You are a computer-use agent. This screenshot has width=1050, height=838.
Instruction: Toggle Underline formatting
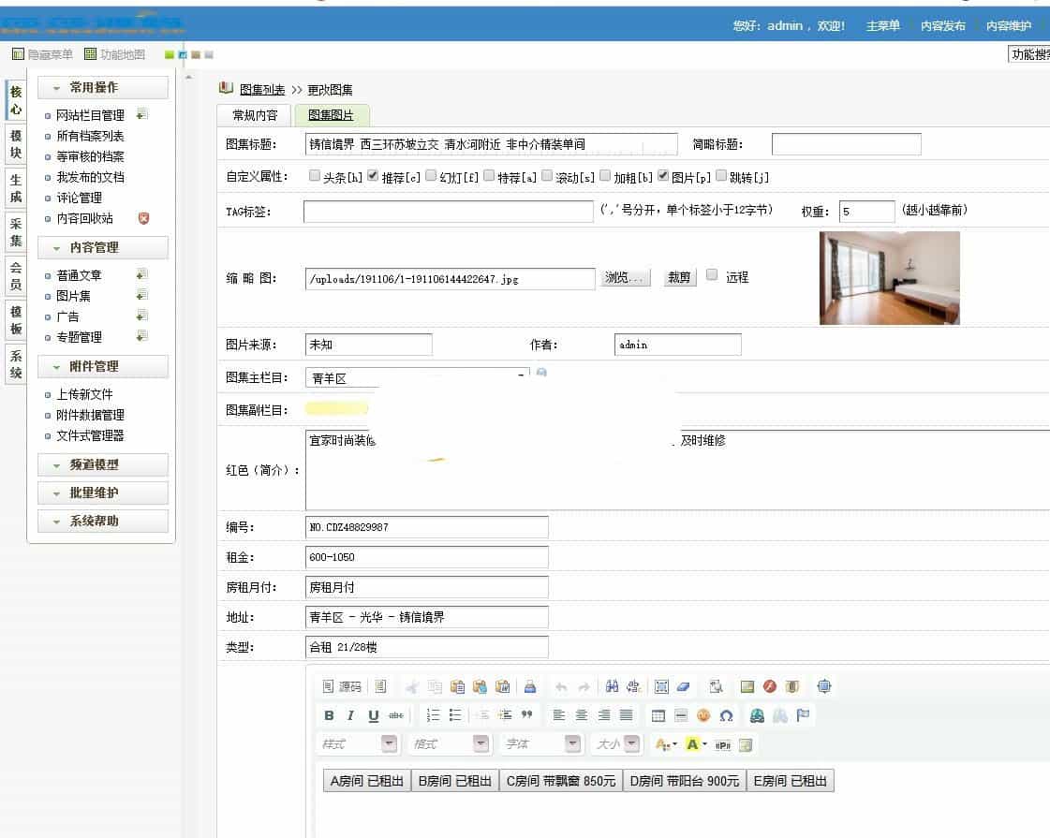click(x=374, y=715)
